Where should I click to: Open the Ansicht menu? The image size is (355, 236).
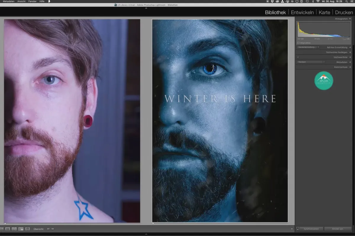(22, 1)
